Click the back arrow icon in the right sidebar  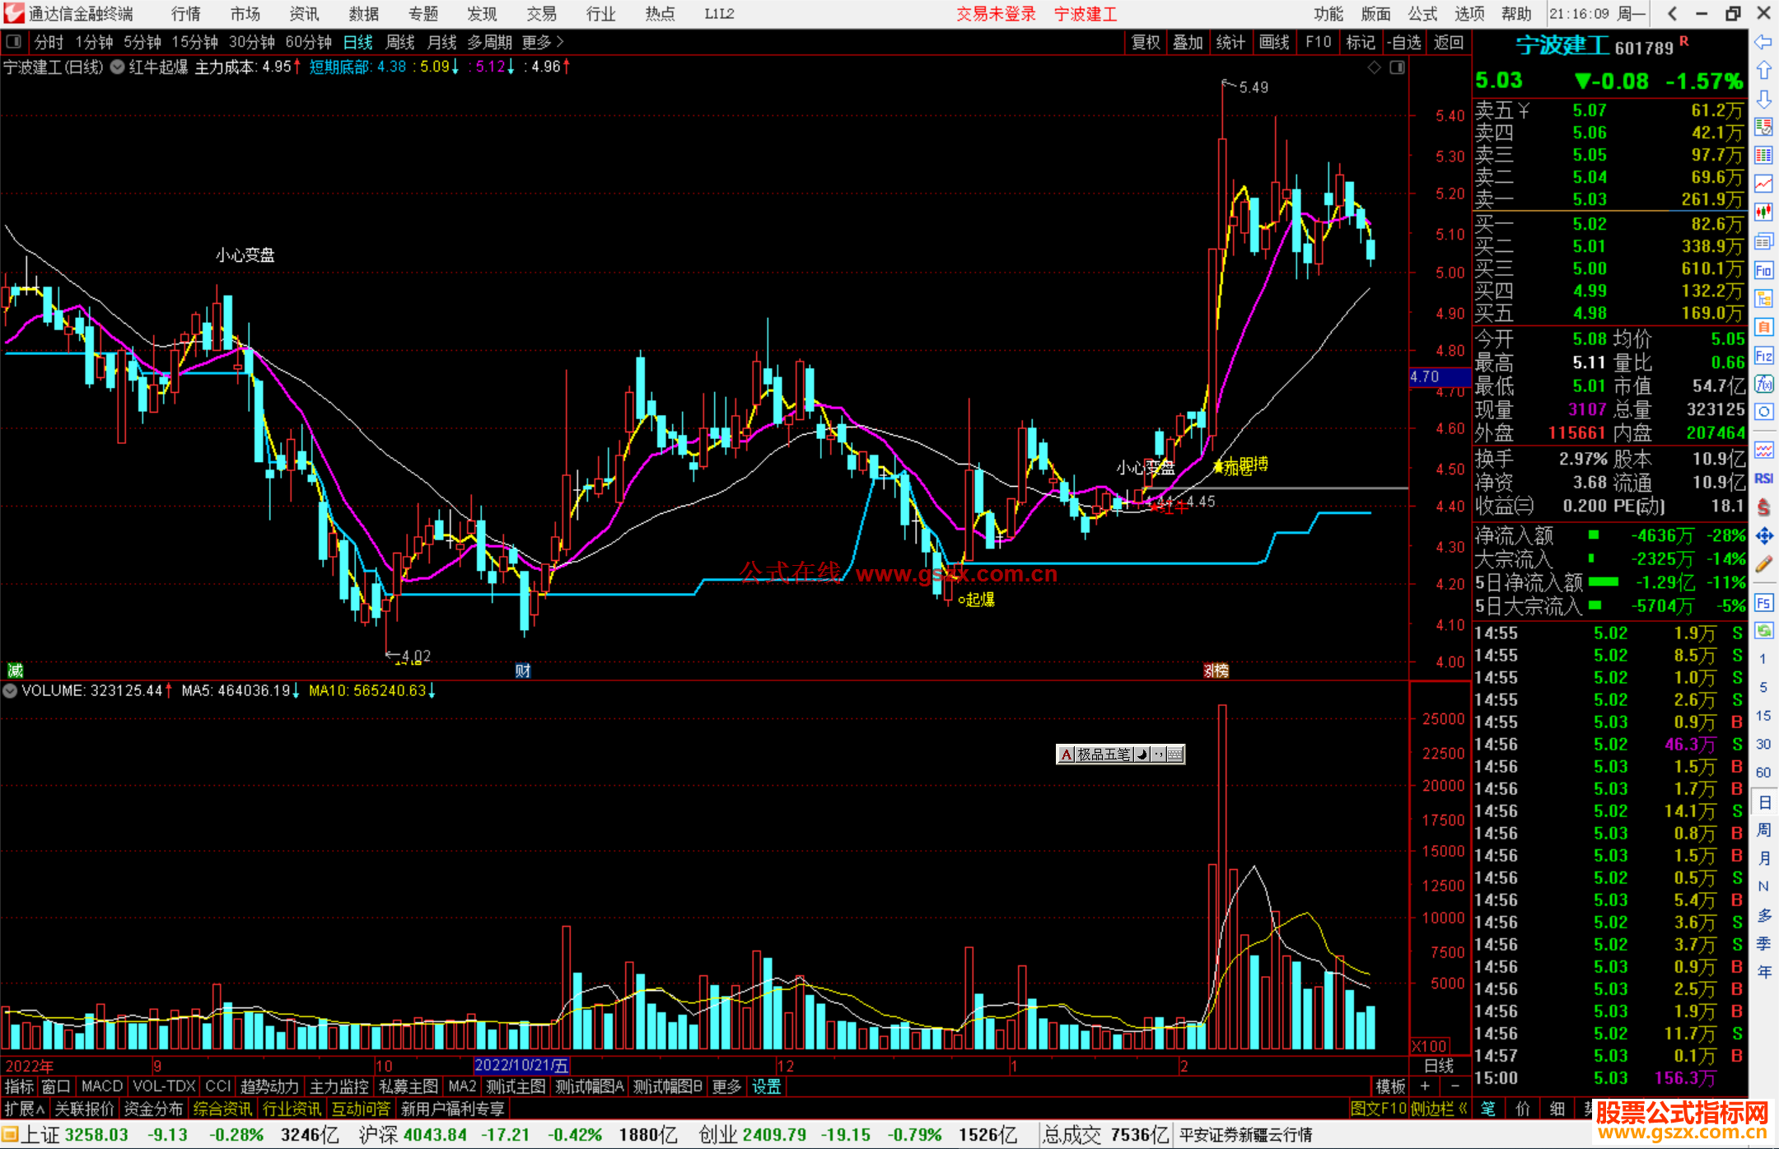point(1763,42)
